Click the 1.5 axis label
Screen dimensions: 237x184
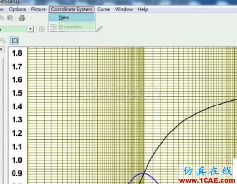coord(17,93)
